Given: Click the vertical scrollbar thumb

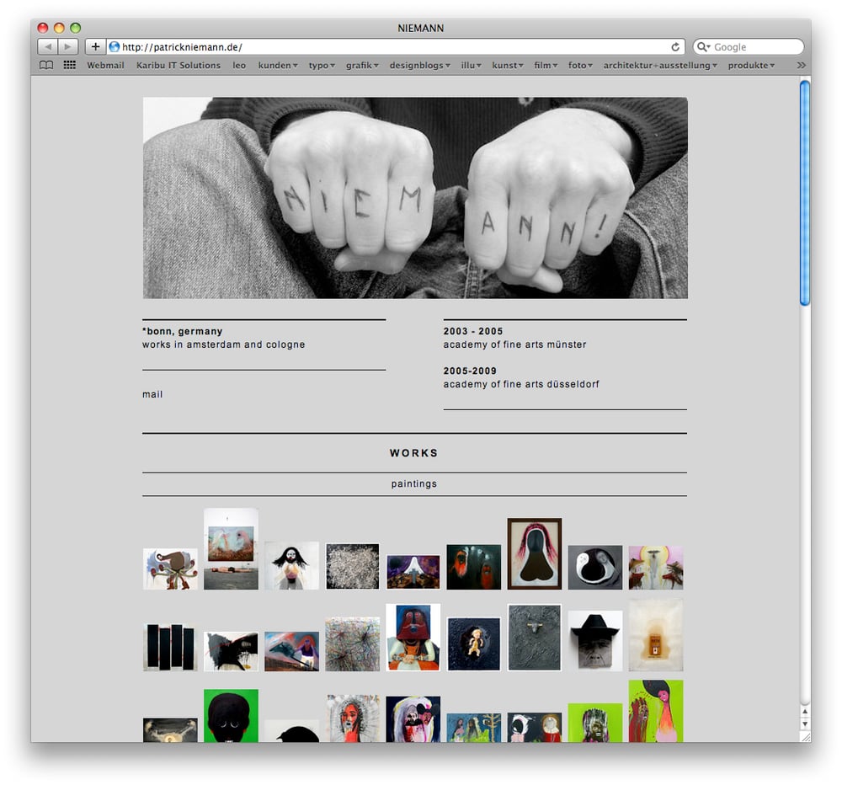Looking at the screenshot, I should [804, 192].
